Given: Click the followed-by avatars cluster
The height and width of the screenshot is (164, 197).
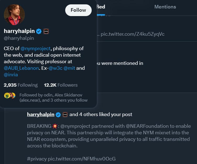Looking at the screenshot, I should [10, 95].
